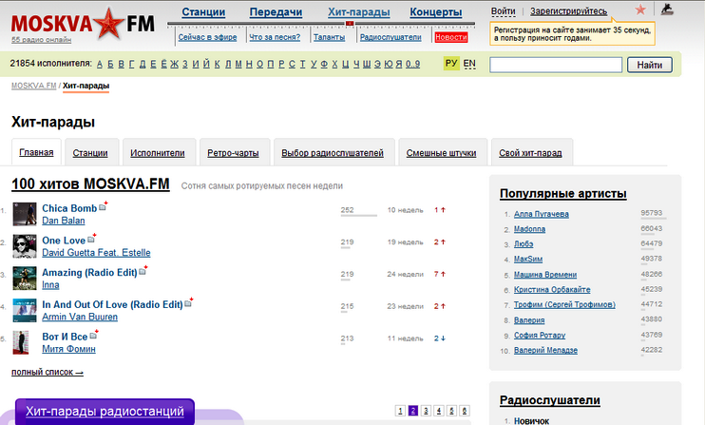Screen dimensions: 705x425
Task: Open artist Inna
Action: [x=50, y=284]
